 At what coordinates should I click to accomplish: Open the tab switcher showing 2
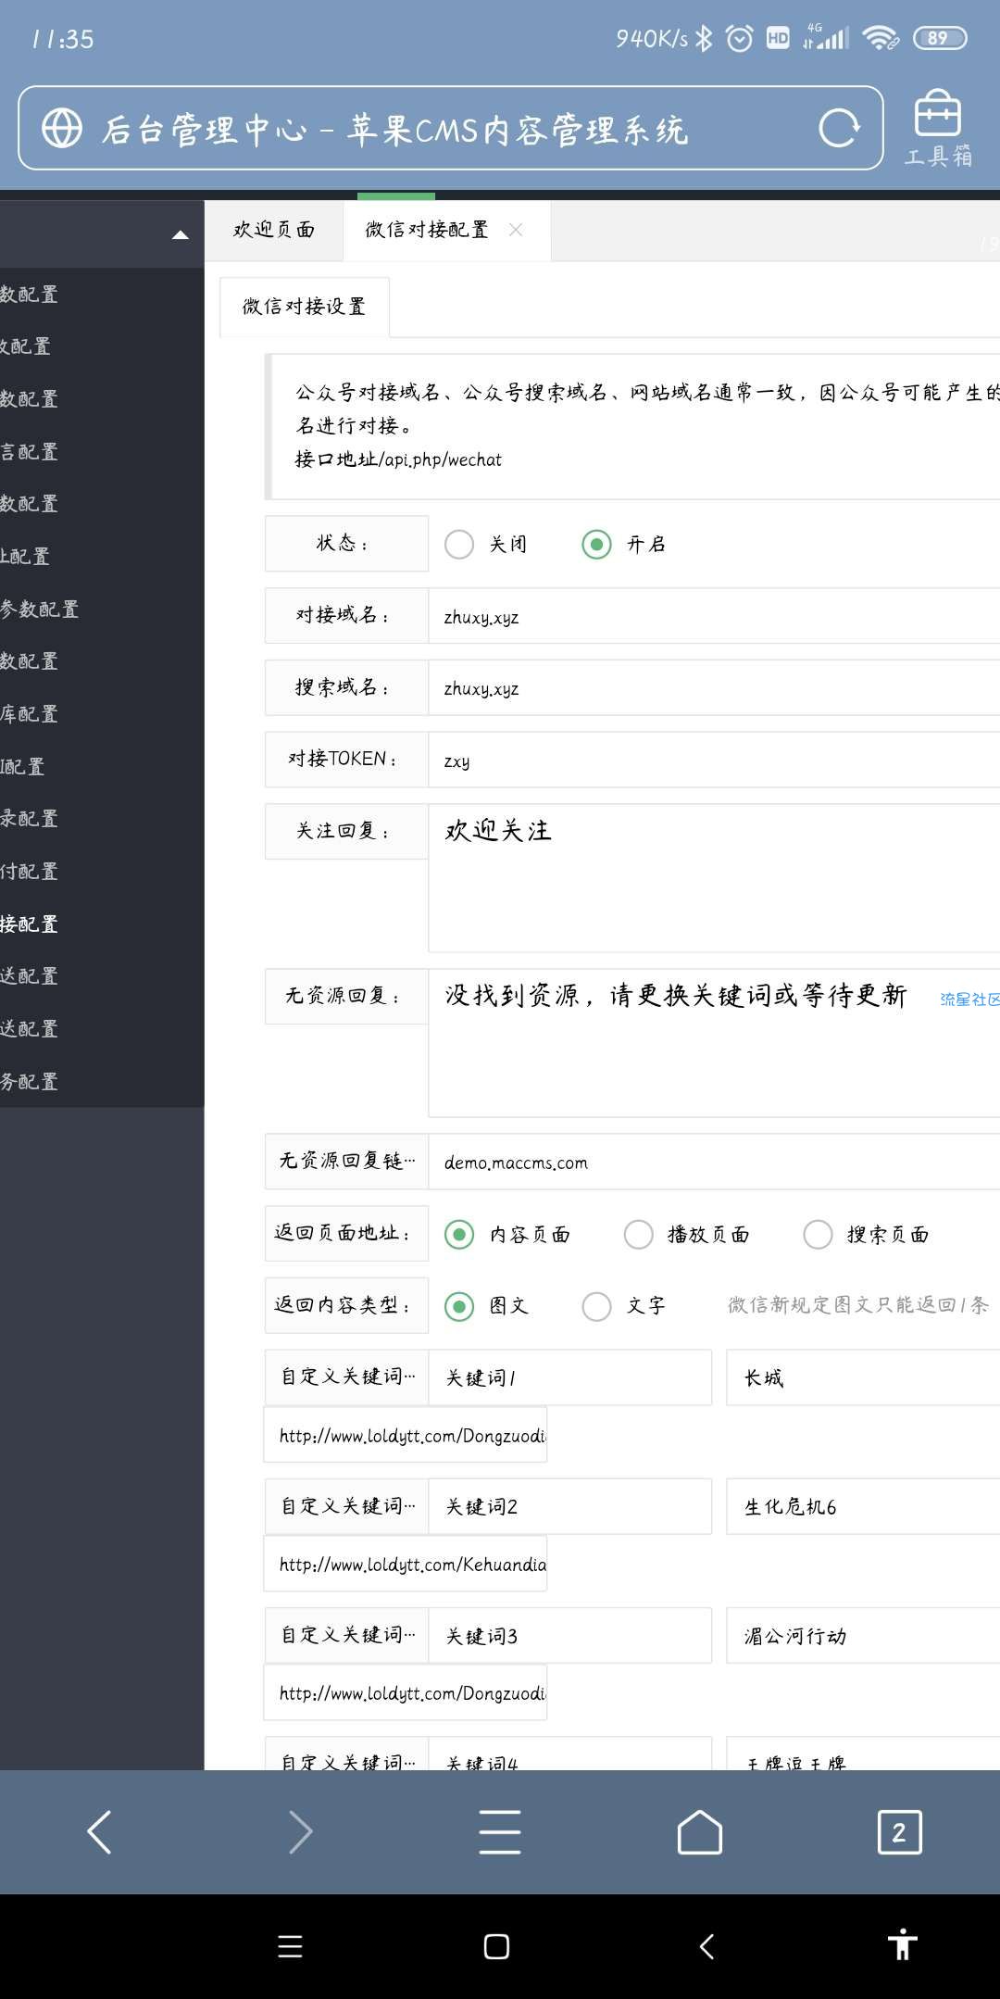tap(899, 1832)
